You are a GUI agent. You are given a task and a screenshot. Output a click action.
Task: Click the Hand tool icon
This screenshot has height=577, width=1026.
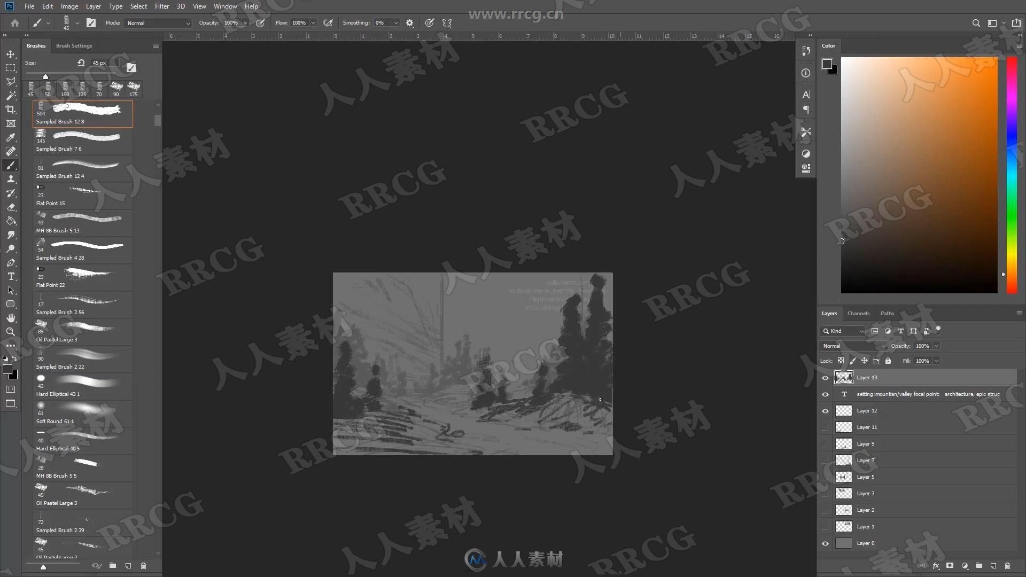[x=11, y=318]
